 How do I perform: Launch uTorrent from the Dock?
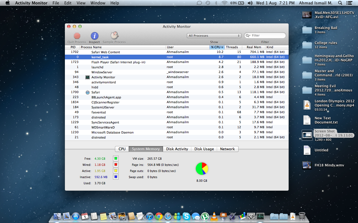point(205,216)
